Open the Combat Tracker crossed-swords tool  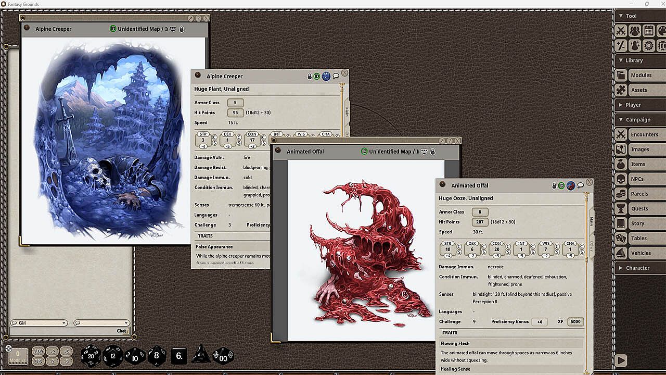point(621,31)
